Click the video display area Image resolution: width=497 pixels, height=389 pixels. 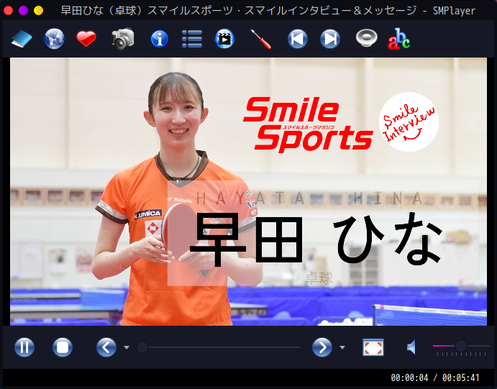249,191
